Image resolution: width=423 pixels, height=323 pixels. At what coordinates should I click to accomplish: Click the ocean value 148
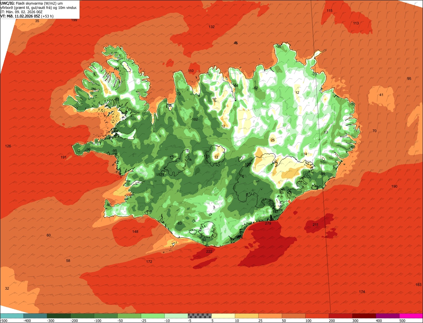click(x=135, y=232)
